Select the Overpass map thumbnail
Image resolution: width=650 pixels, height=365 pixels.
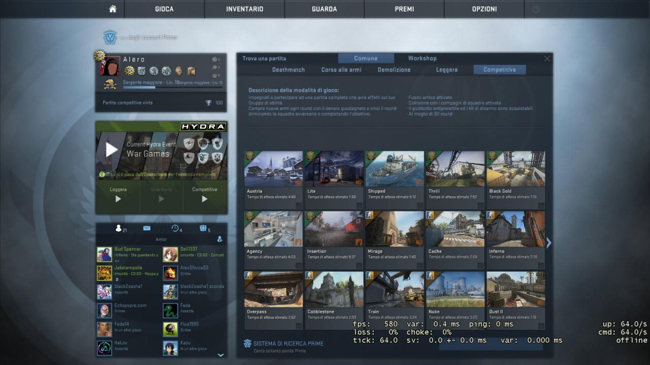(273, 289)
